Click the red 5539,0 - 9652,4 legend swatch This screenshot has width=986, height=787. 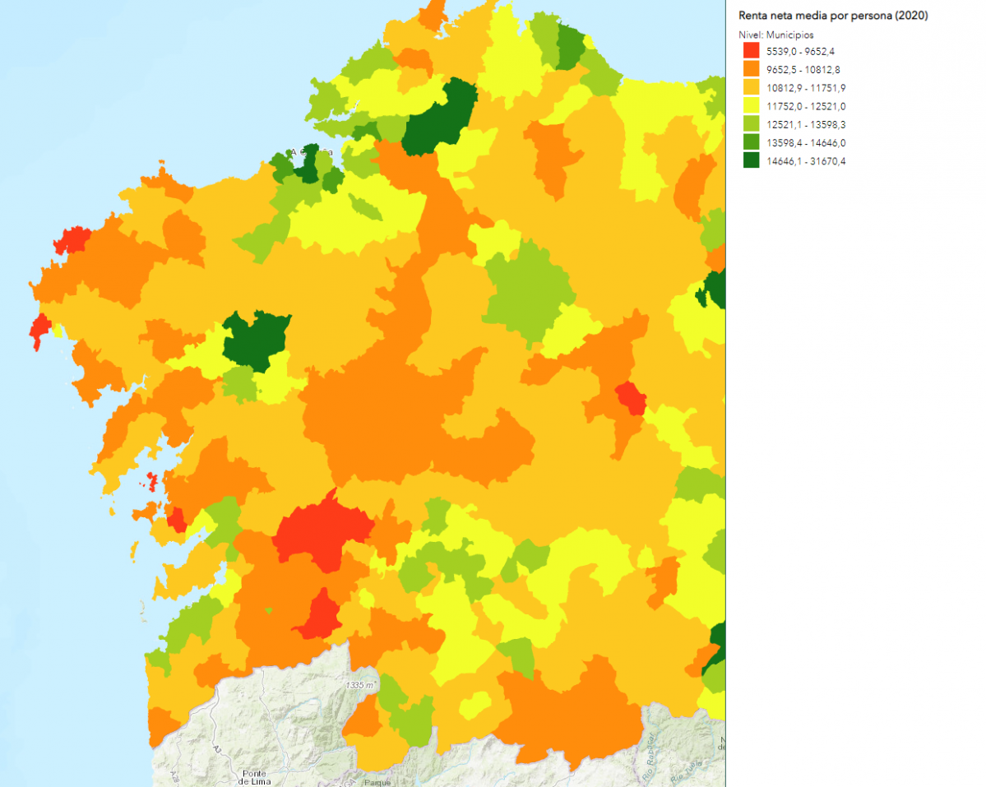pyautogui.click(x=748, y=51)
